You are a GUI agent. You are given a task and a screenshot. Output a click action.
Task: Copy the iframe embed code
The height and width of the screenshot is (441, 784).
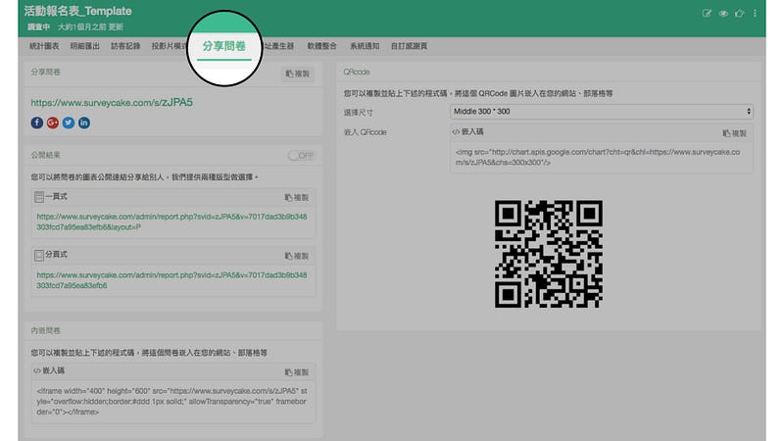point(297,372)
